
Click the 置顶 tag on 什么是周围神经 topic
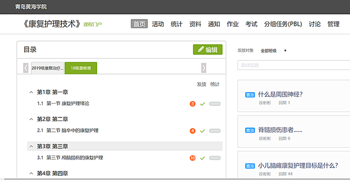point(250,95)
